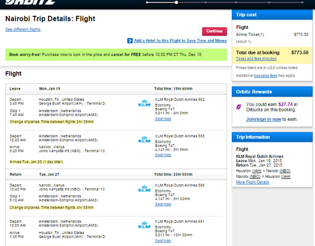Click the purple Orbucks rewards icon
Viewport: 315px width, 246px height.
239,107
